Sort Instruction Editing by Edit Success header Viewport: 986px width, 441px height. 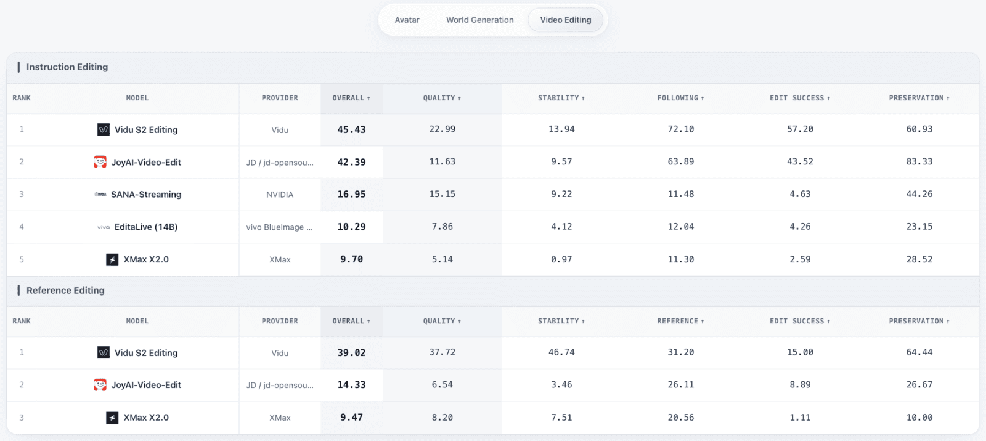pos(800,98)
